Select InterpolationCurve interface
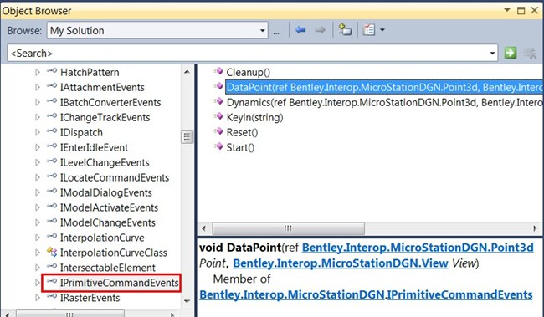This screenshot has width=544, height=317. coord(102,238)
